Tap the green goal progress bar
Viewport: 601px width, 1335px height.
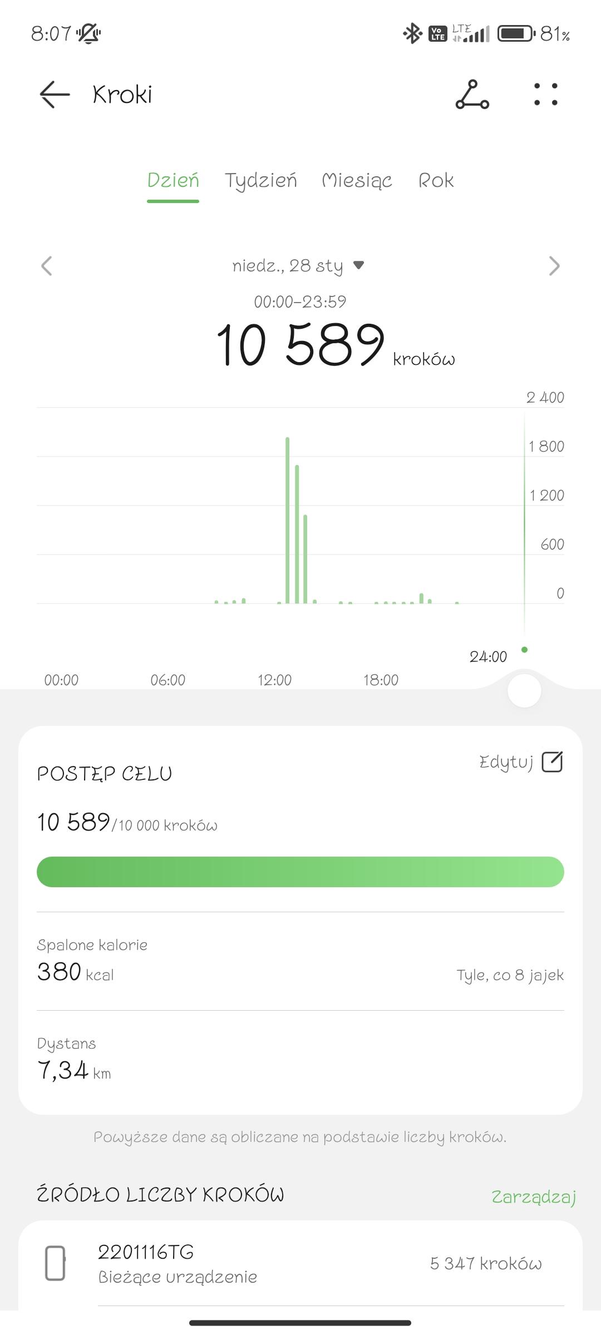(300, 872)
